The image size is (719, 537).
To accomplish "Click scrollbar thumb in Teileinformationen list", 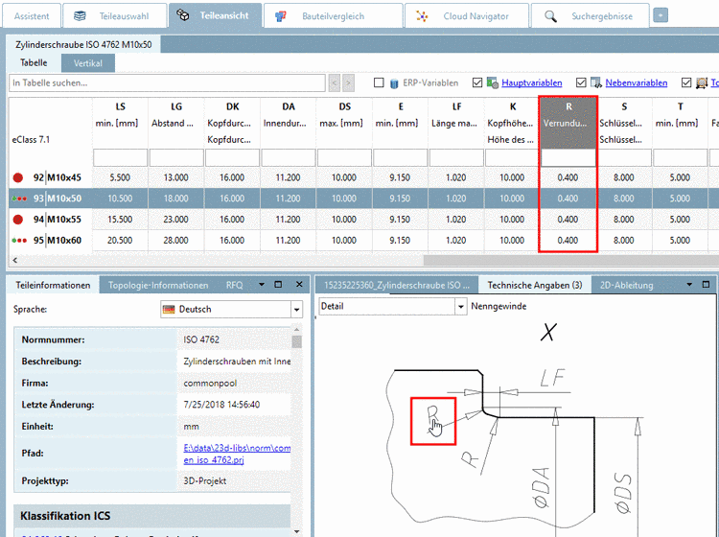I will click(296, 341).
